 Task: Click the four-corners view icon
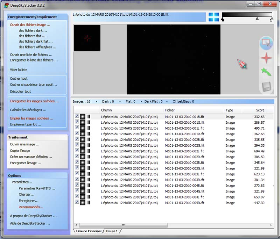pyautogui.click(x=213, y=17)
